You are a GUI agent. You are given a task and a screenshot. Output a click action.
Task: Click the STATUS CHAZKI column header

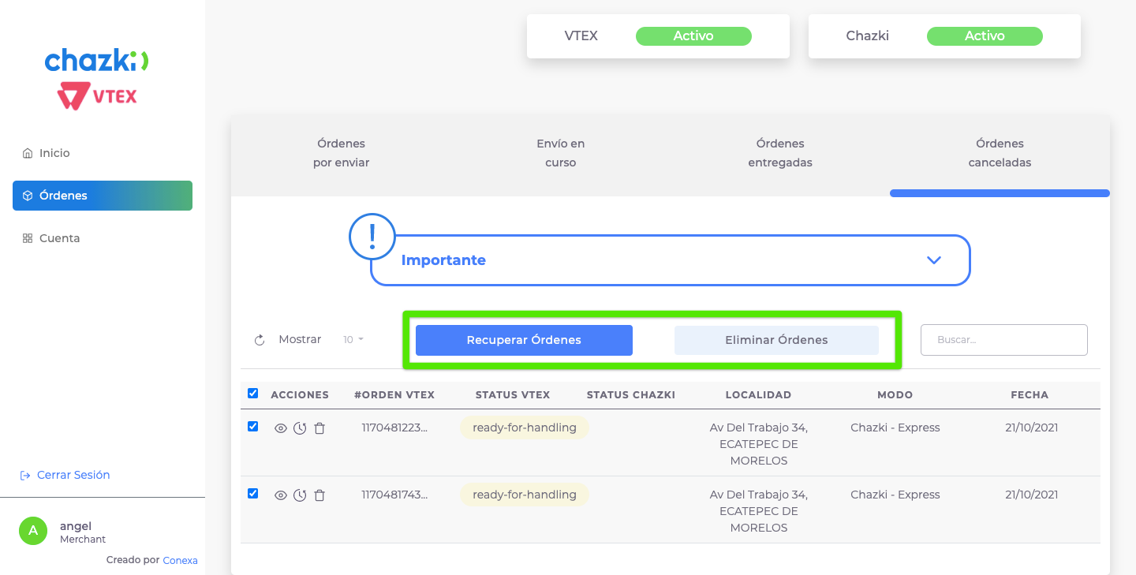631,394
